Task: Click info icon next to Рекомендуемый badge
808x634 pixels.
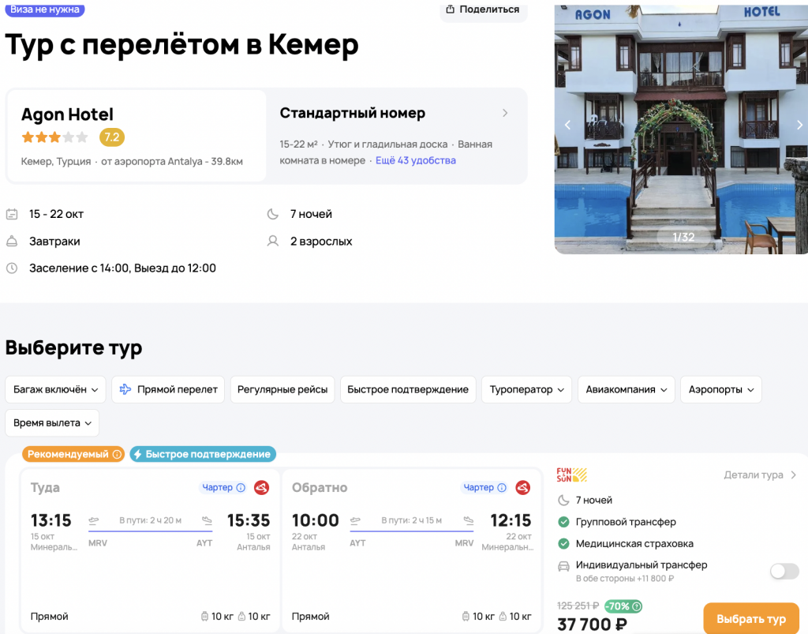Action: 118,454
